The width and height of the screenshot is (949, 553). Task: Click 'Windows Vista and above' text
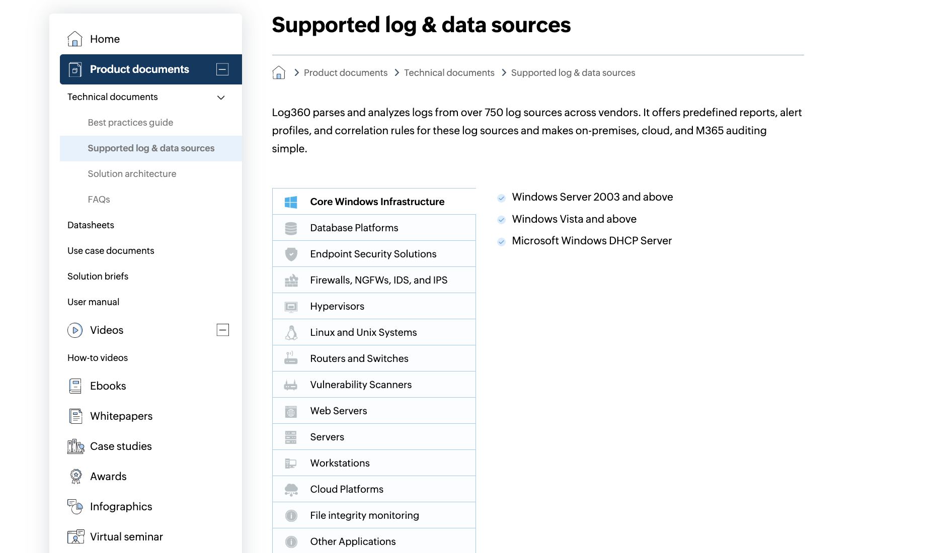pos(574,219)
